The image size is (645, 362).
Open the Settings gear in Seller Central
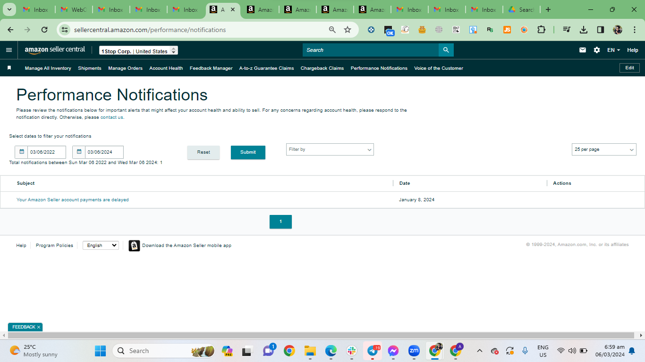pyautogui.click(x=597, y=50)
